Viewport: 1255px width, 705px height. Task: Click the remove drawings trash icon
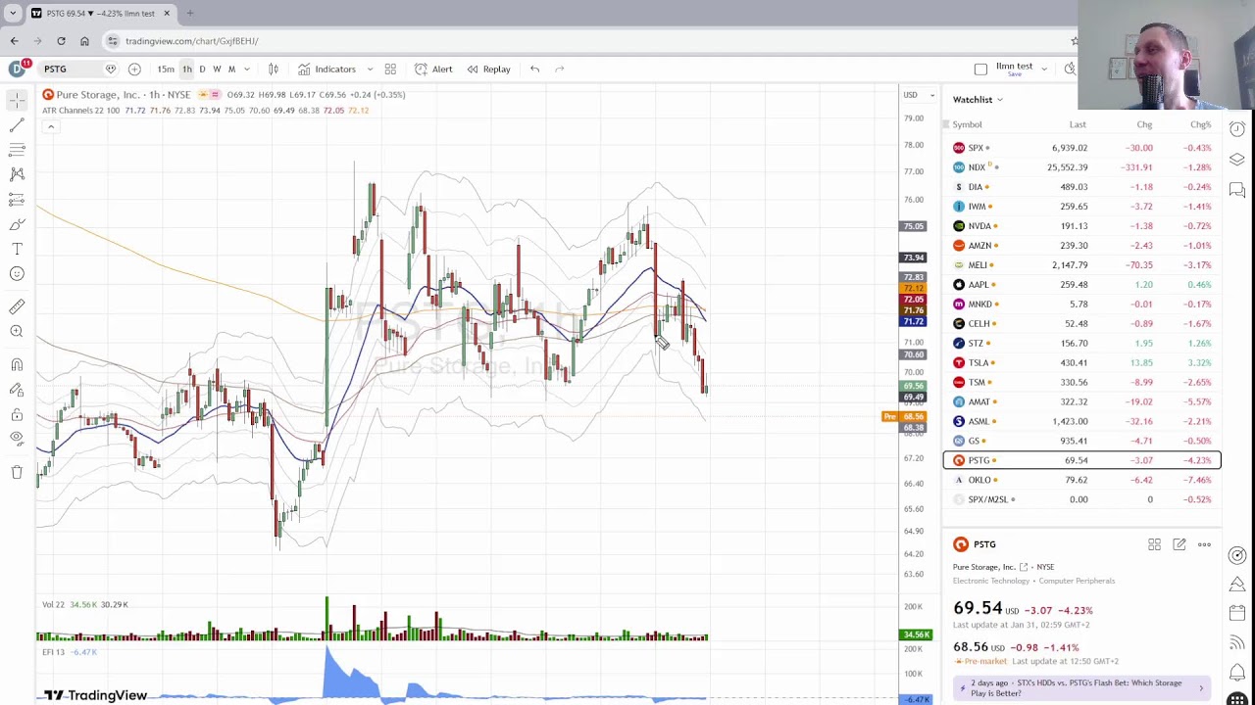pyautogui.click(x=17, y=472)
